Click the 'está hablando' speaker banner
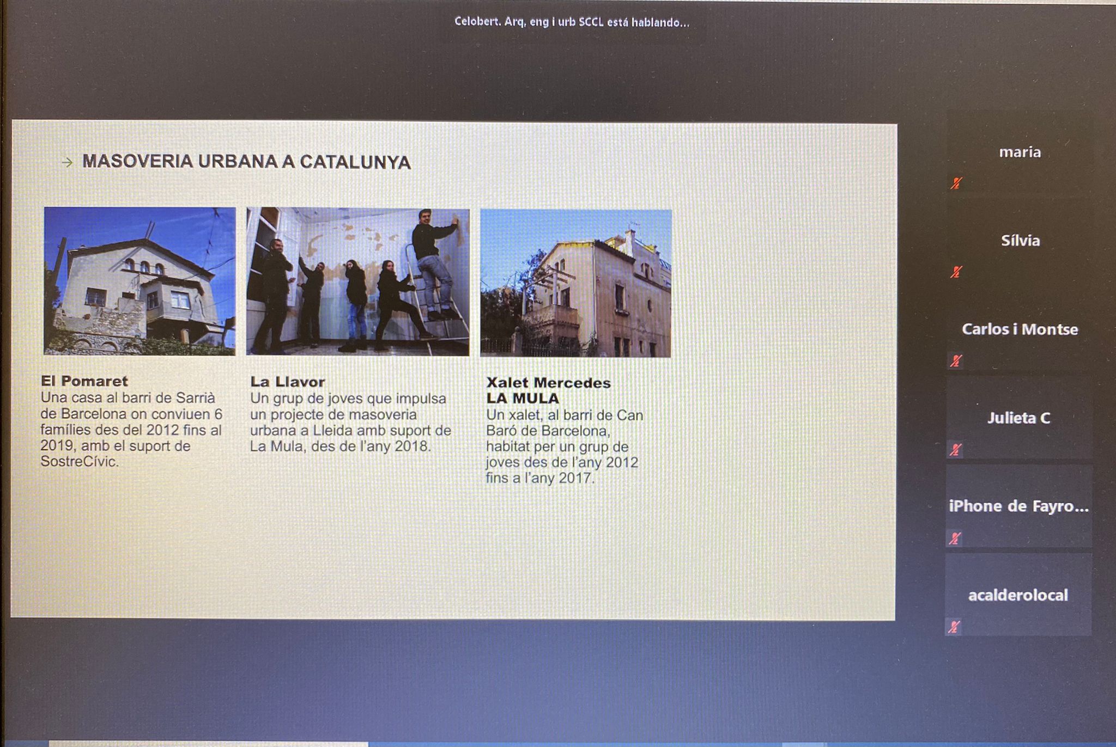The width and height of the screenshot is (1116, 747). [572, 22]
